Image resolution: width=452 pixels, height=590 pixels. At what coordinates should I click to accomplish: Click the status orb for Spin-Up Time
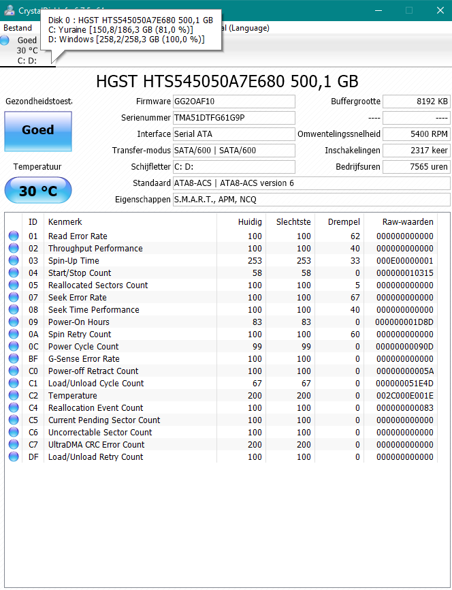(x=14, y=260)
